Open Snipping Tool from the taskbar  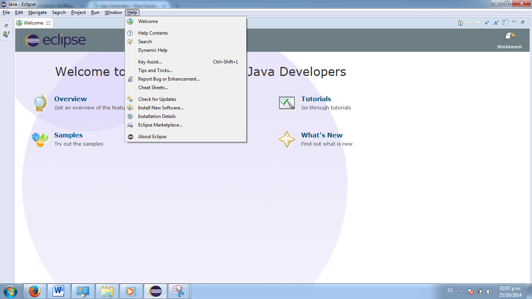click(178, 291)
